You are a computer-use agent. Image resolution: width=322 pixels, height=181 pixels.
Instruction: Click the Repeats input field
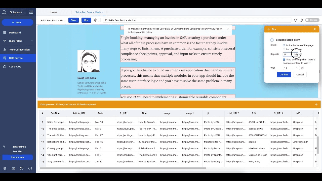tap(291, 54)
